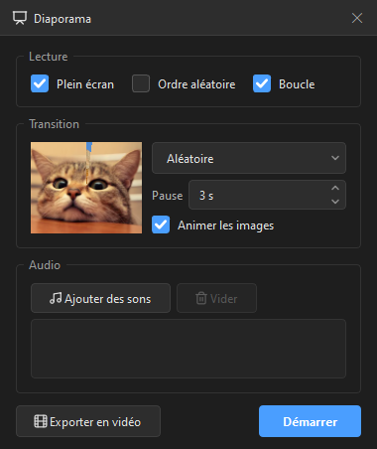Click the Vider trash button
This screenshot has height=449, width=377.
(x=216, y=298)
